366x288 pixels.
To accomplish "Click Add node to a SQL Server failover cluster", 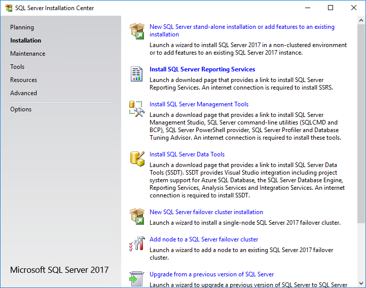I will point(204,239).
